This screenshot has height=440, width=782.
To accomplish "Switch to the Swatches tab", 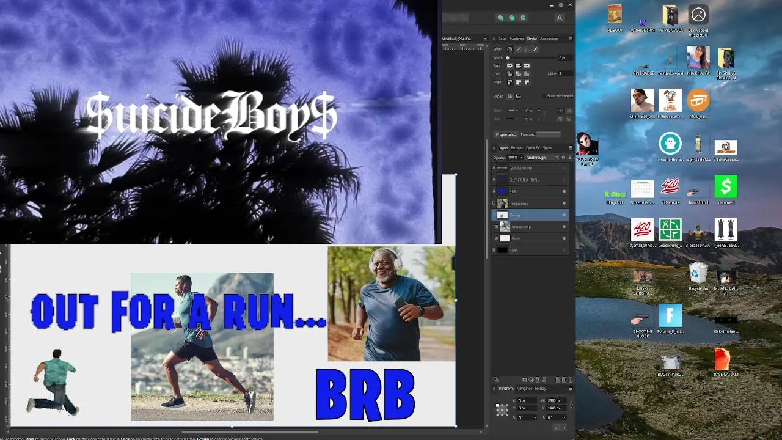I will [x=517, y=38].
